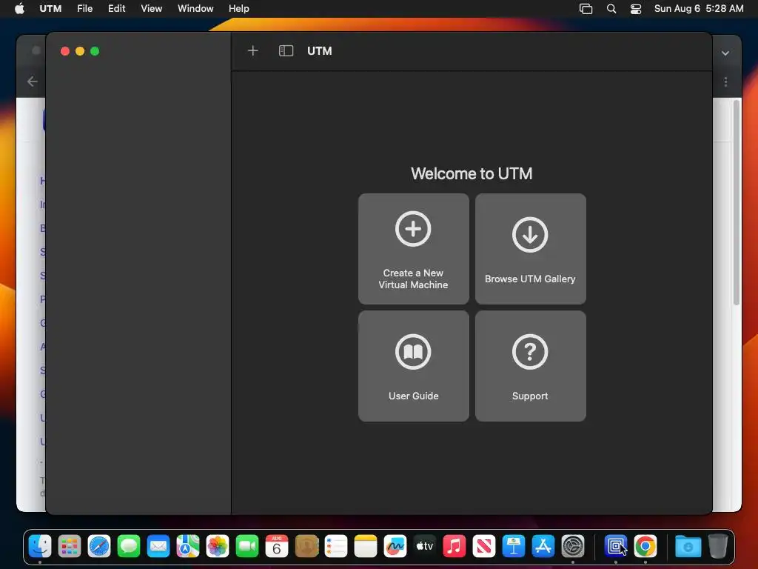
Task: Open Apple TV from the Dock
Action: click(x=425, y=546)
